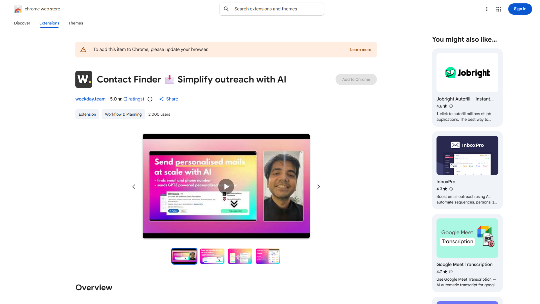Click the InboxPro rating info icon
The width and height of the screenshot is (540, 304).
451,189
